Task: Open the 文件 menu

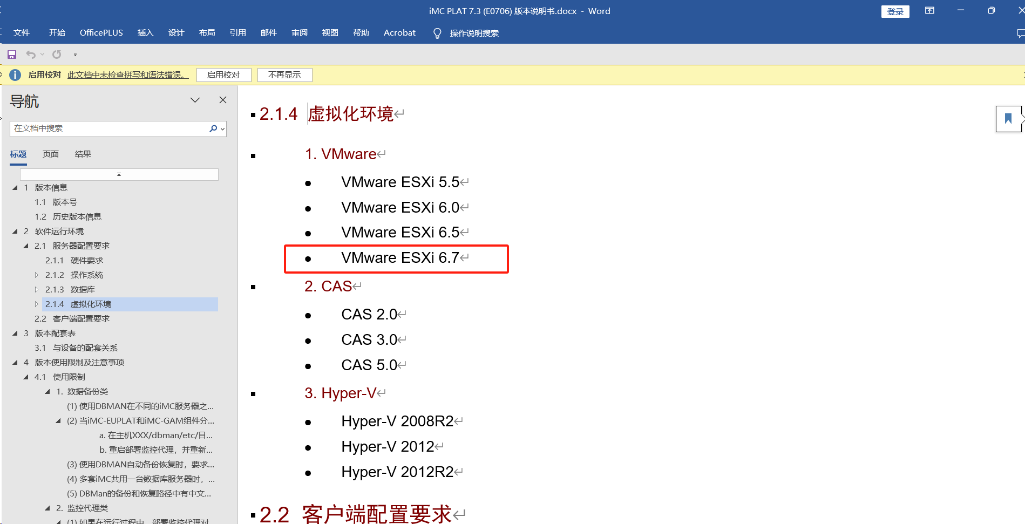Action: tap(22, 33)
